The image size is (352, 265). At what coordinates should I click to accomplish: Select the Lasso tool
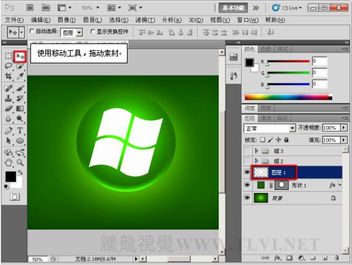coord(9,66)
